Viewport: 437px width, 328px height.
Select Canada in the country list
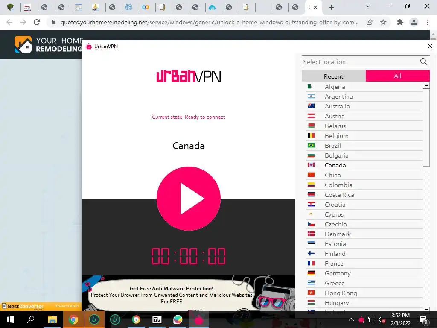point(364,165)
